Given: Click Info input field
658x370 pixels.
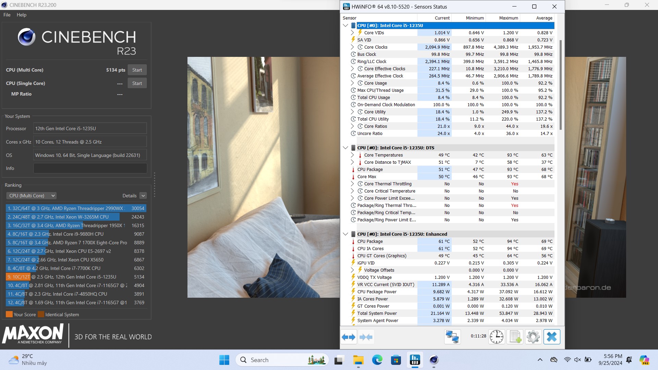Looking at the screenshot, I should (90, 168).
